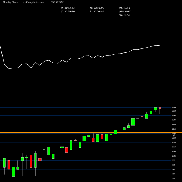Click the 1165 price axis label
Image resolution: width=182 pixels, height=182 pixels.
pyautogui.click(x=174, y=129)
